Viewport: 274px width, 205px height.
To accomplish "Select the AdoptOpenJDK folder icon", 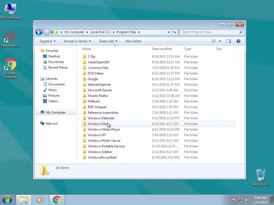I will pos(84,62).
